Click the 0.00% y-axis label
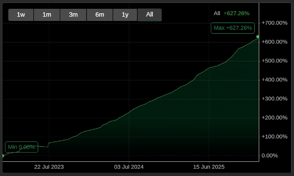 [269, 156]
